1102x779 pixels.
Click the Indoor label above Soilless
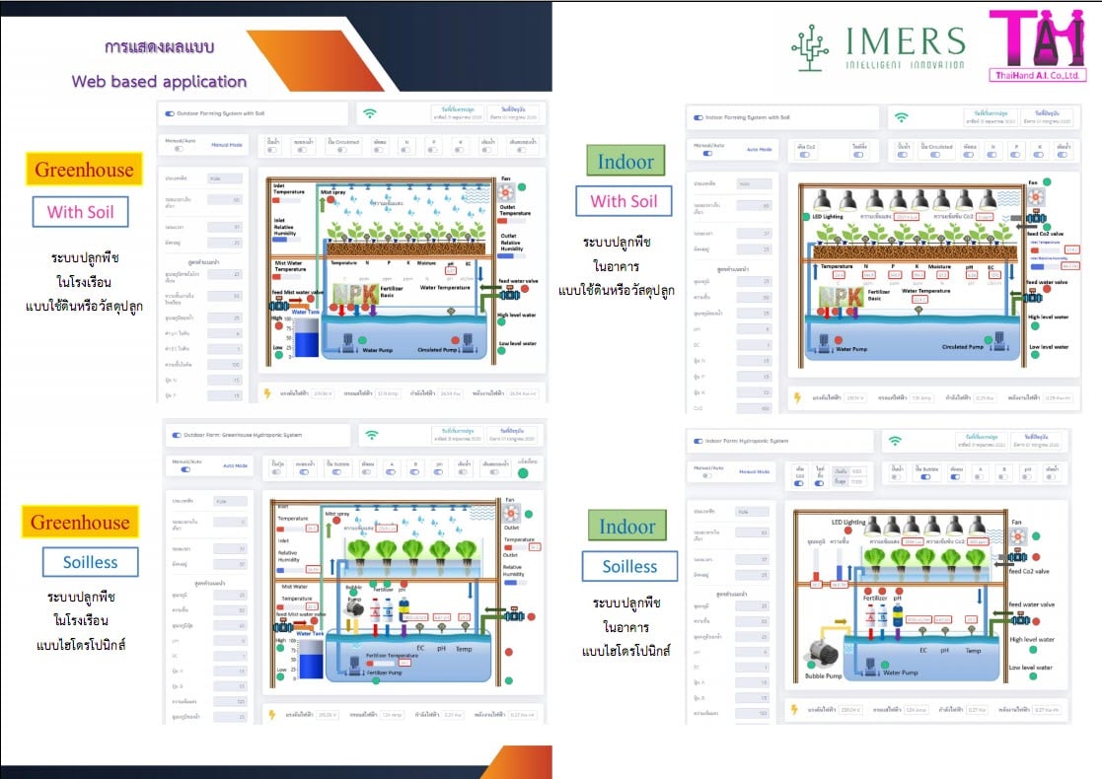click(627, 526)
